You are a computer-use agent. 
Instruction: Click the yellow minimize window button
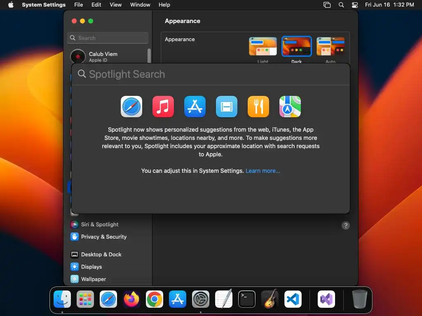click(82, 21)
